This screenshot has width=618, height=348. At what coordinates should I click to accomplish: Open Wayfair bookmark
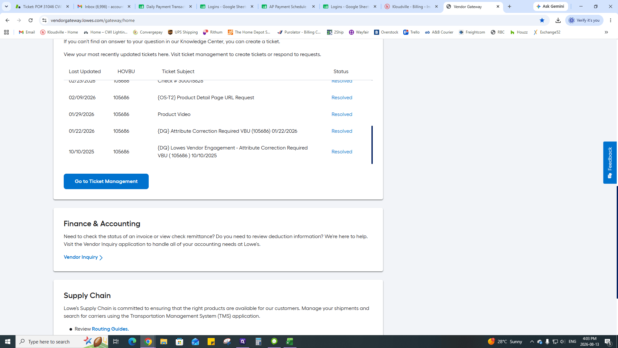coord(359,32)
